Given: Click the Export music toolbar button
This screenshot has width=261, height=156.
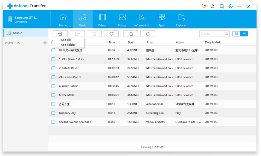Looking at the screenshot, I should [77, 34].
